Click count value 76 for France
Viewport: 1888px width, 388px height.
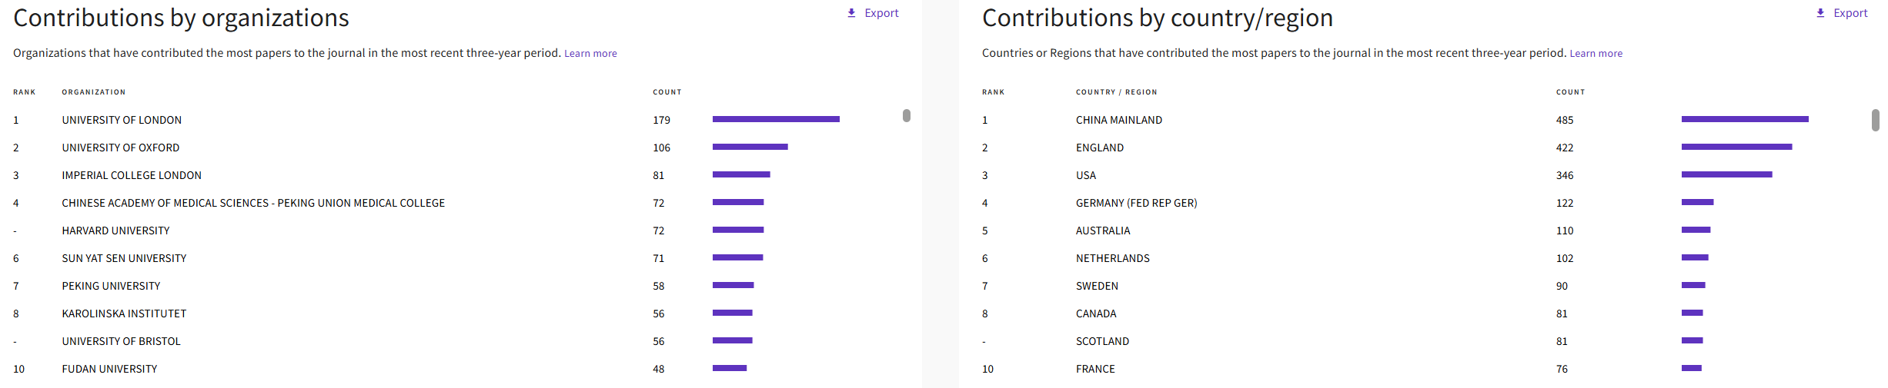pyautogui.click(x=1561, y=369)
